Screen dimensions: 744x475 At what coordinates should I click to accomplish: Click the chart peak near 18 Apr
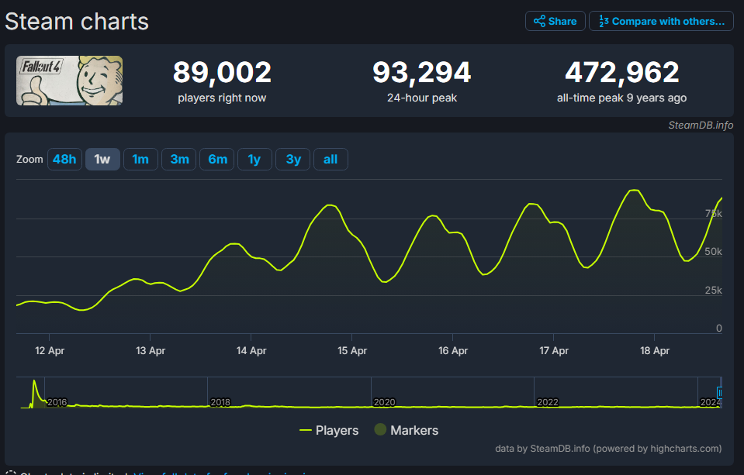[x=634, y=190]
